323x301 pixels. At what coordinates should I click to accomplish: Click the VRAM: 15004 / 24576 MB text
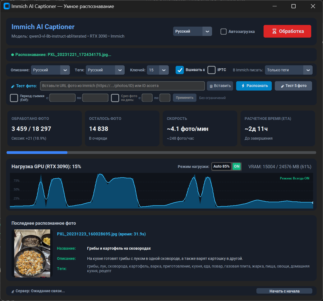coord(280,167)
